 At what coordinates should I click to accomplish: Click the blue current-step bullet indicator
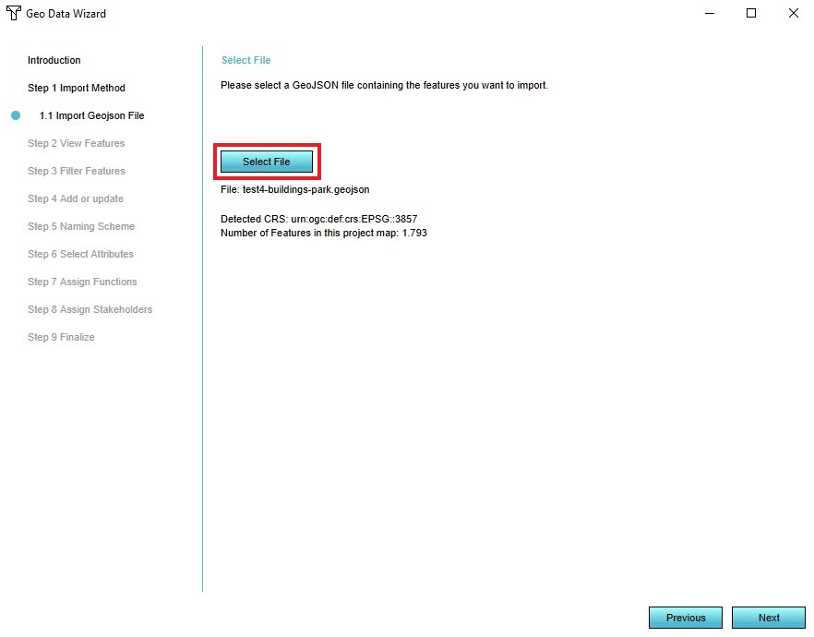click(x=16, y=115)
